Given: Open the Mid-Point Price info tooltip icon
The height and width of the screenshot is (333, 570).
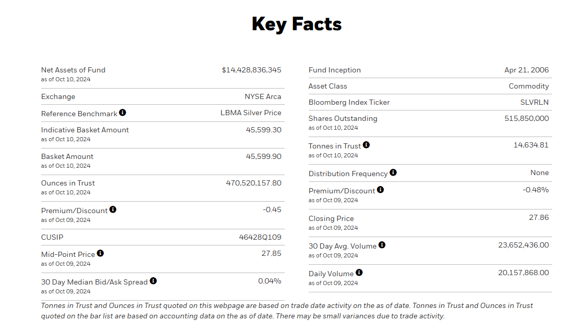Looking at the screenshot, I should pyautogui.click(x=100, y=253).
